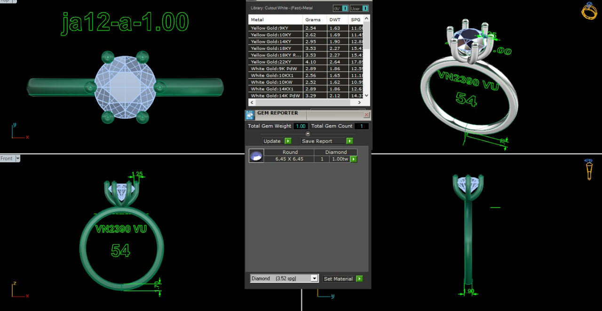The width and height of the screenshot is (602, 311).
Task: Click the 1.90 dimension in the Right viewport
Action: click(x=469, y=291)
